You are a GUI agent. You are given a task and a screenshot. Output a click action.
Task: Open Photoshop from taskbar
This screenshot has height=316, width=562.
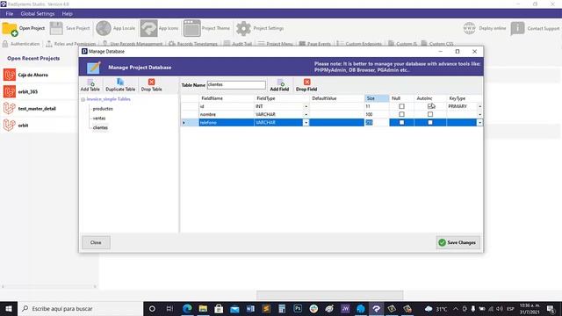pos(298,308)
